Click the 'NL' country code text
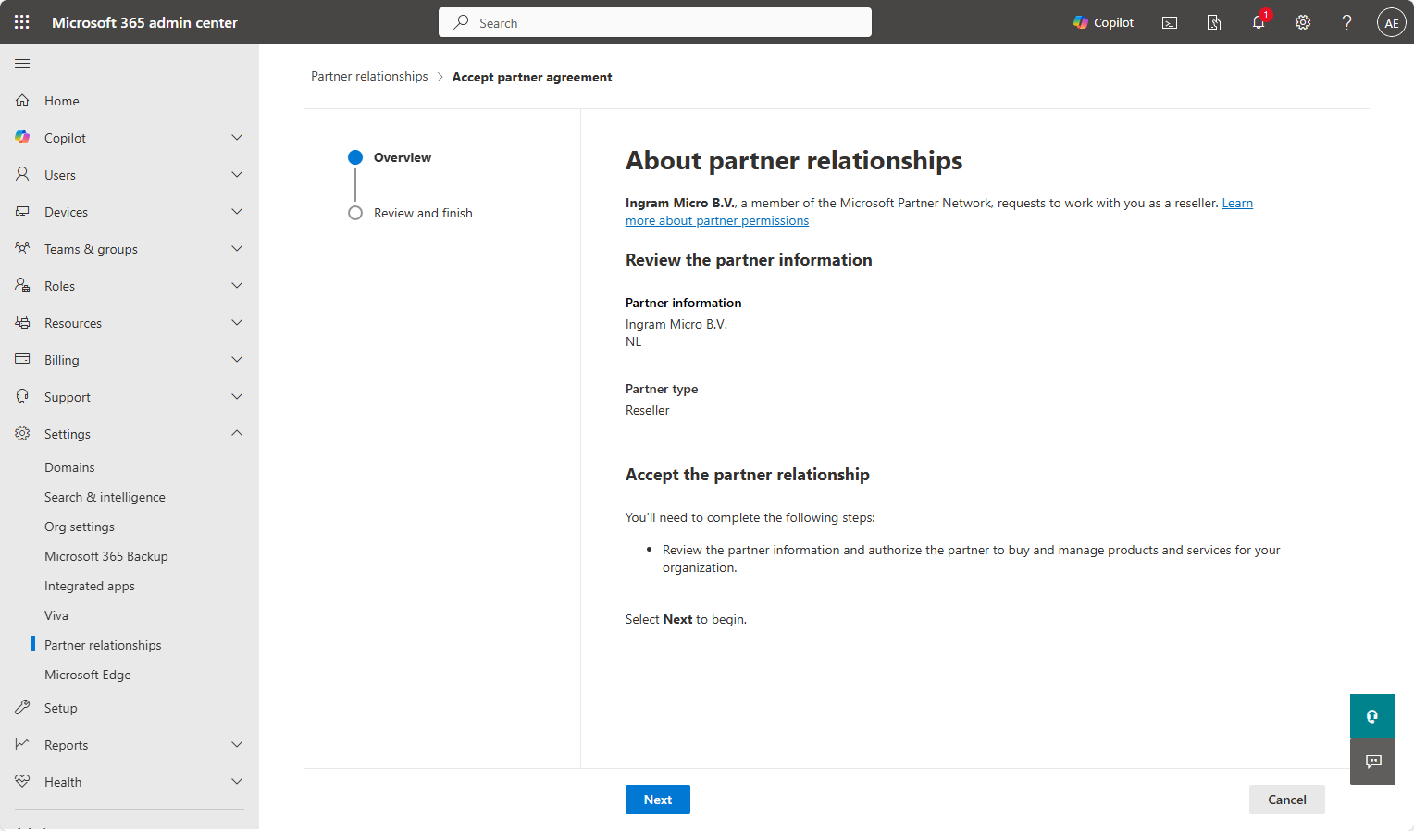Image resolution: width=1414 pixels, height=831 pixels. [634, 341]
